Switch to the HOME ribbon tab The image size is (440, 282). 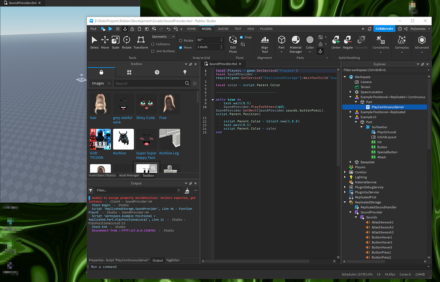pos(191,29)
